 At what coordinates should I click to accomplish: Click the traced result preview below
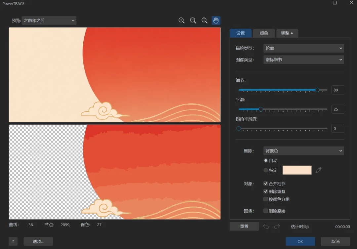point(114,172)
